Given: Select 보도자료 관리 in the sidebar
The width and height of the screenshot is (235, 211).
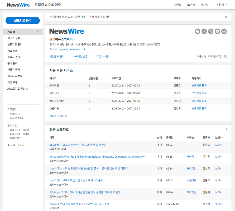Looking at the screenshot, I should 15,44.
